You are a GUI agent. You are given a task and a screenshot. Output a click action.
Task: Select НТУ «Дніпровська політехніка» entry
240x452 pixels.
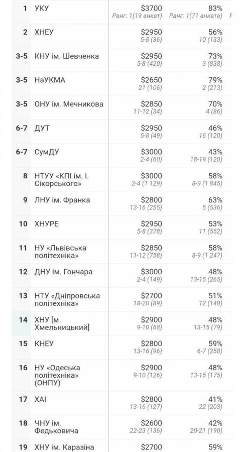click(67, 299)
